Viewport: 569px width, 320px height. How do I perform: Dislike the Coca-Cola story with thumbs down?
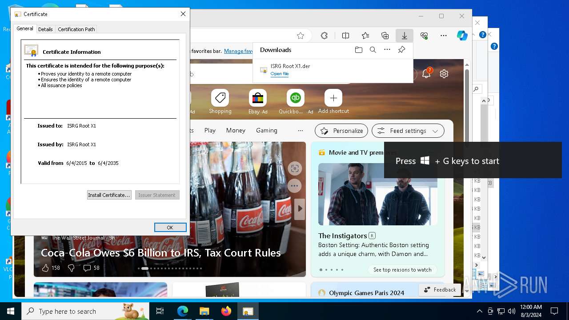click(x=71, y=268)
